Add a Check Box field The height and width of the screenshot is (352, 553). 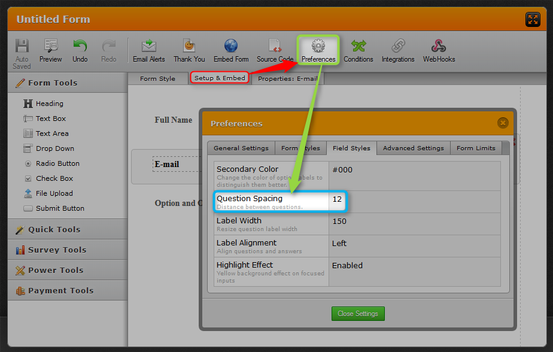[x=54, y=178]
